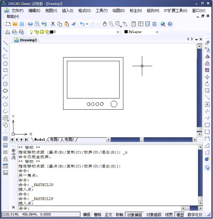The width and height of the screenshot is (213, 219).
Task: Toggle the 极轴 polar tracking
Action: point(119,214)
